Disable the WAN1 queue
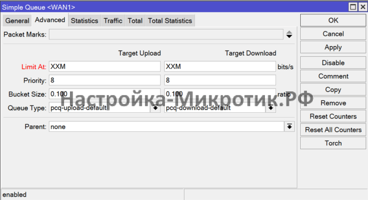Viewport: 368px width, 200px height. click(x=333, y=62)
